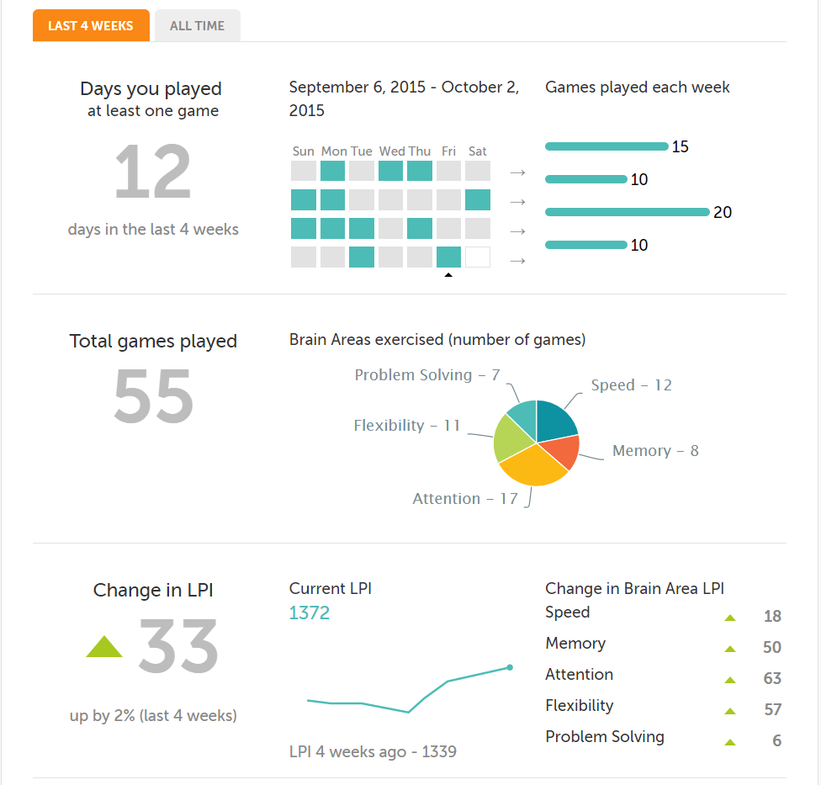821x785 pixels.
Task: Click the 'Flexibility – 11' pie label
Action: [407, 425]
